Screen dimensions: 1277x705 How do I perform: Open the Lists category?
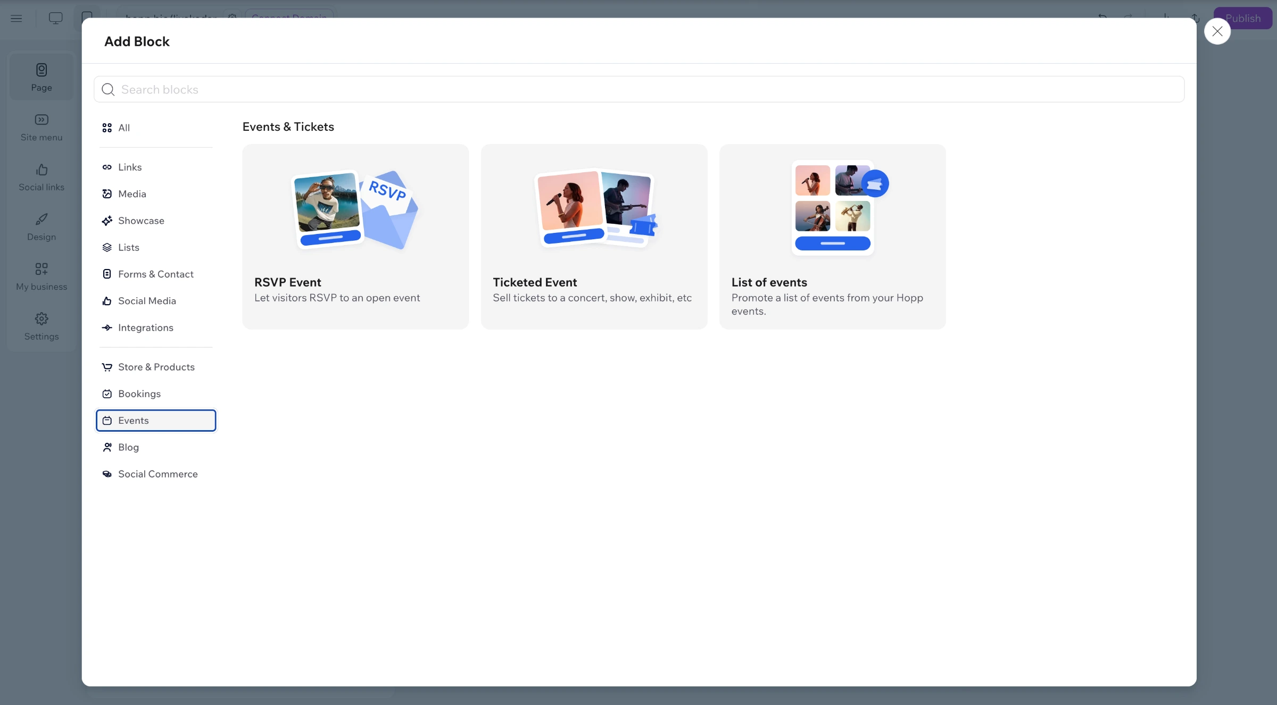click(155, 247)
